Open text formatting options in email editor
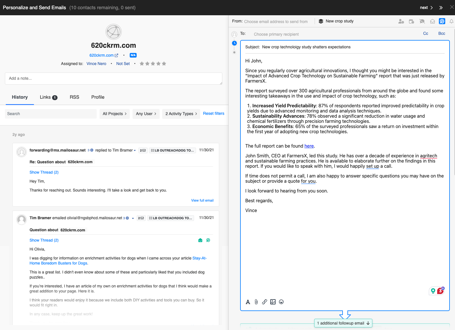The image size is (455, 330). (x=248, y=302)
